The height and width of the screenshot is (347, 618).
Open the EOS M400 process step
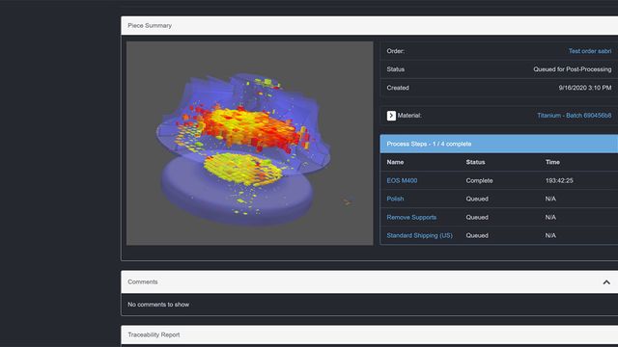[x=402, y=180]
